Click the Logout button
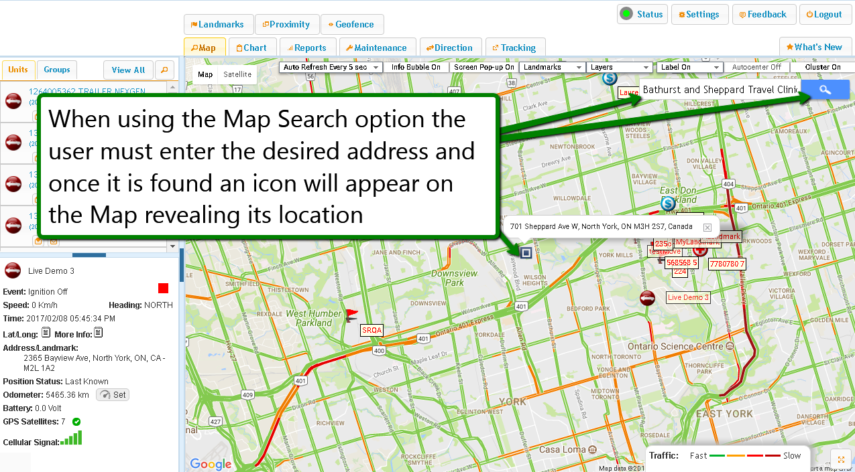 (823, 14)
